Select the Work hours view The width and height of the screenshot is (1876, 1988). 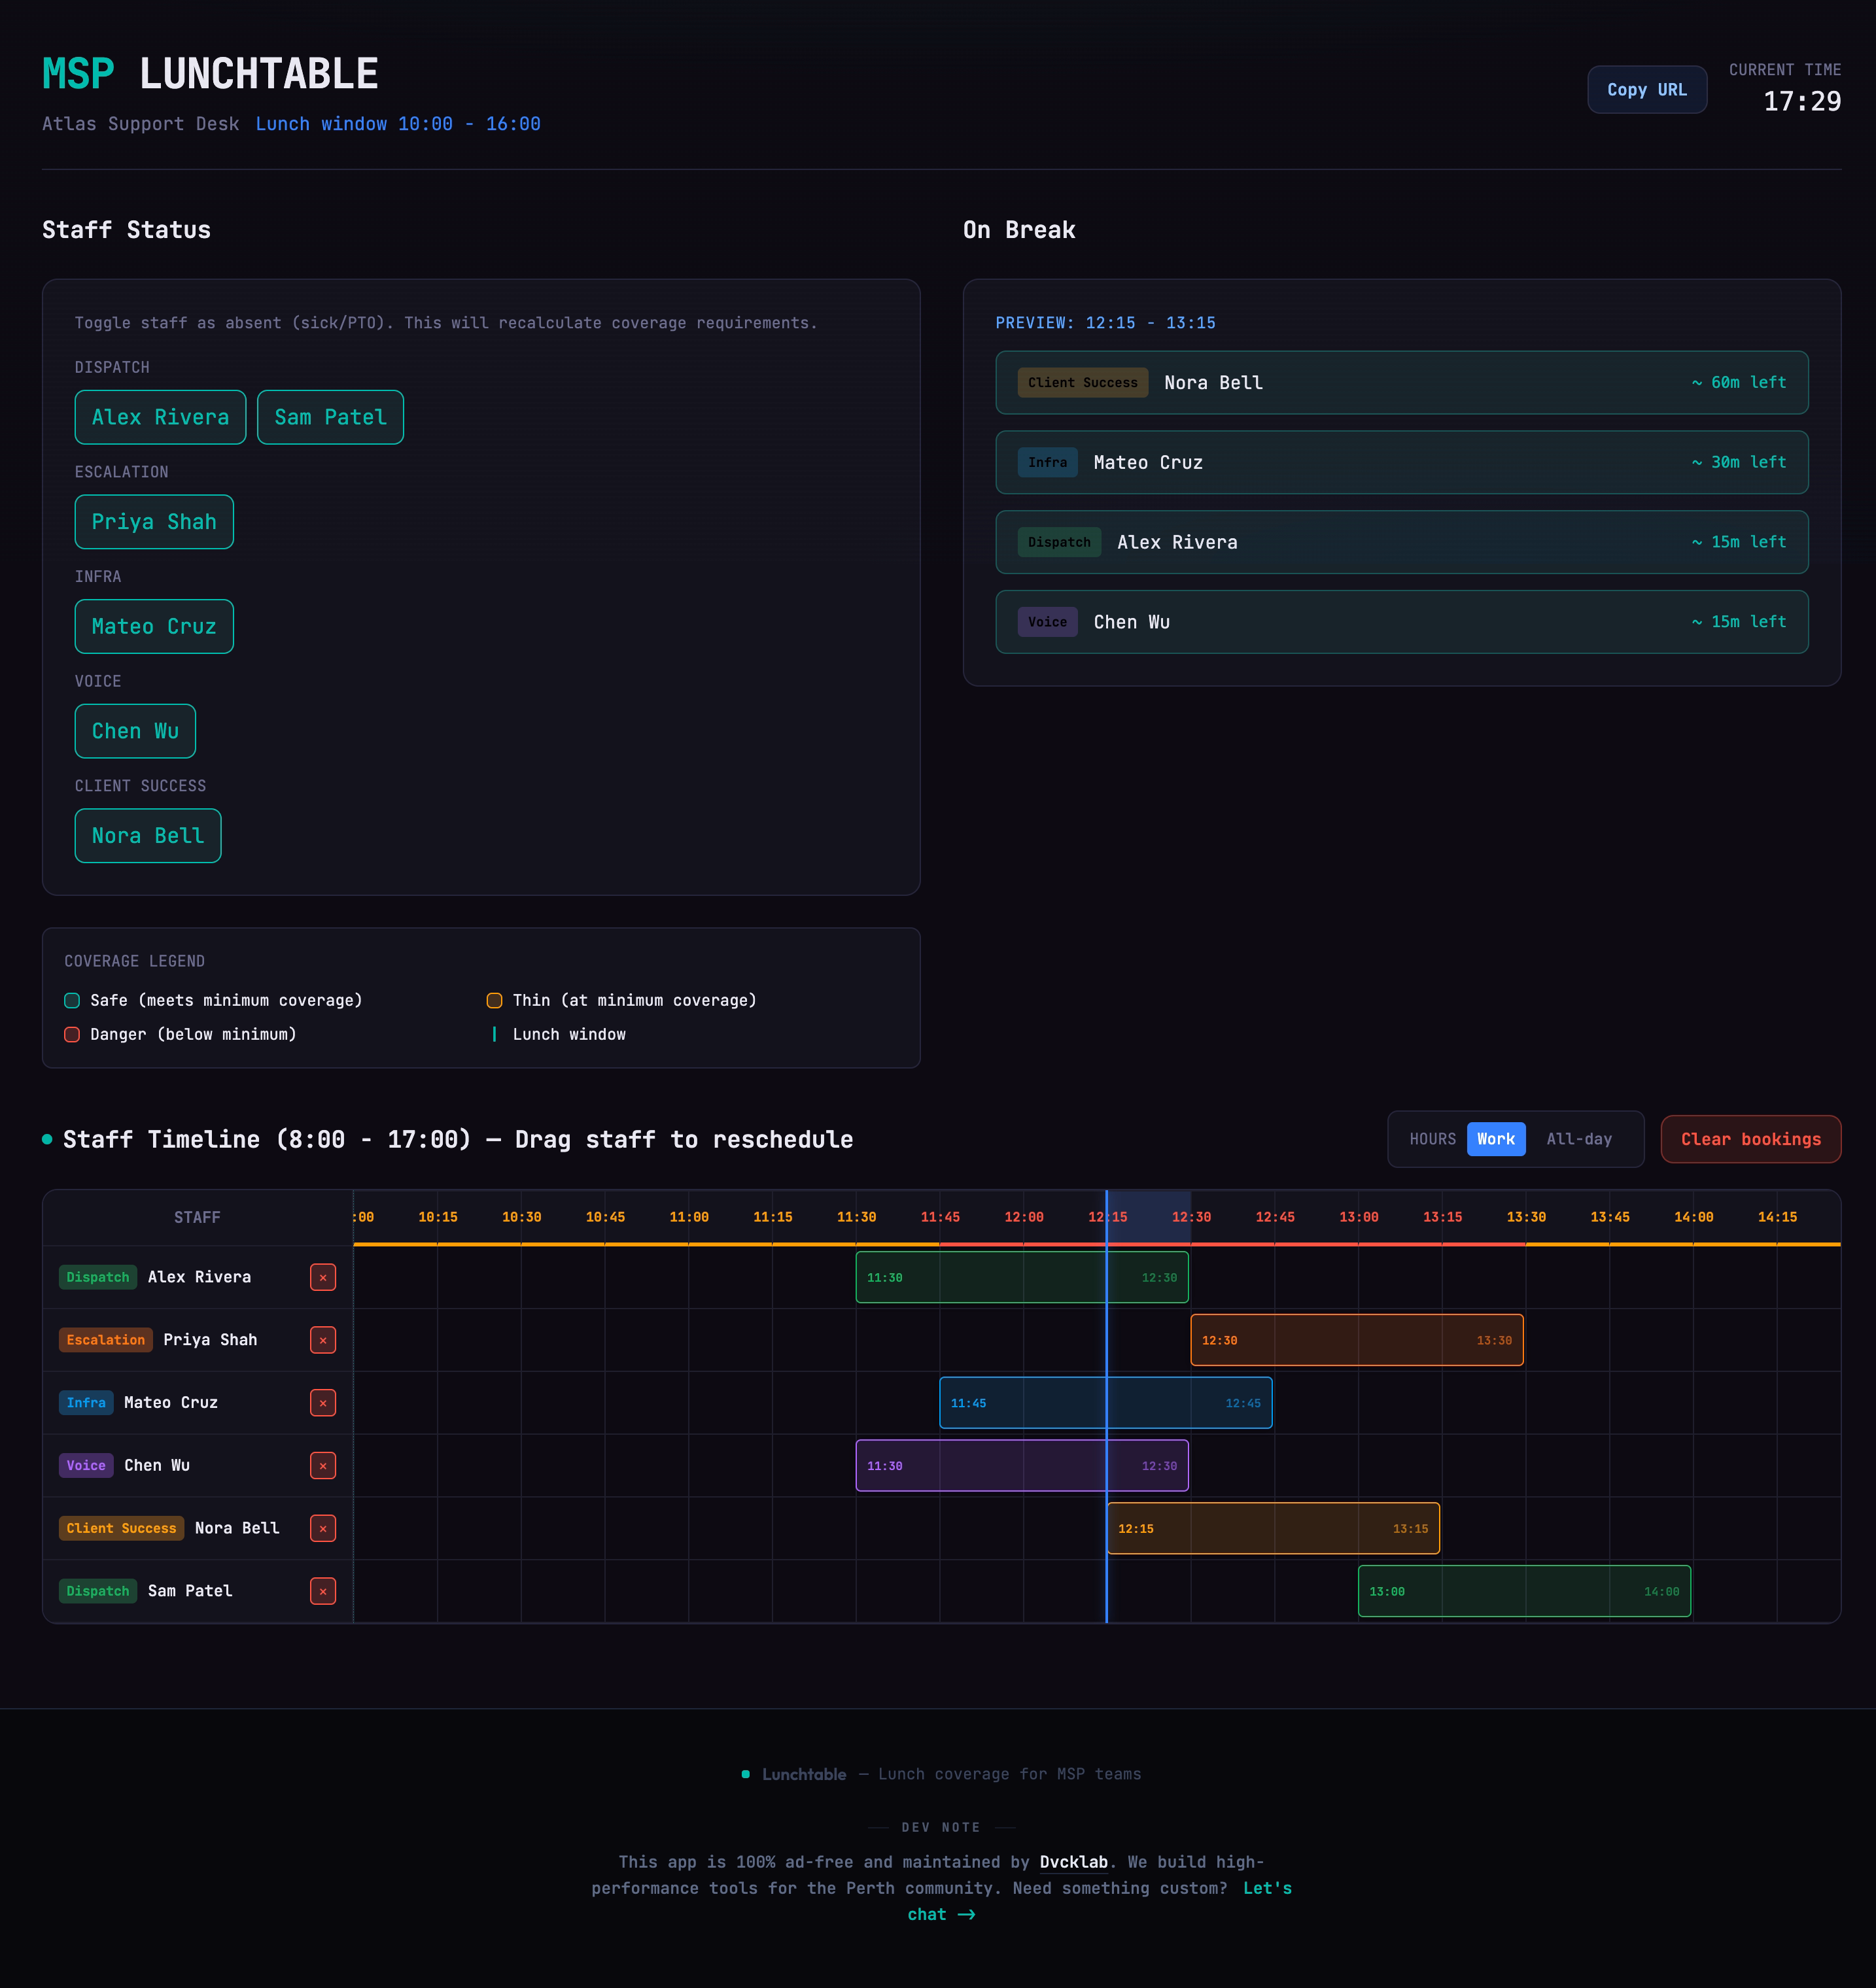1495,1139
